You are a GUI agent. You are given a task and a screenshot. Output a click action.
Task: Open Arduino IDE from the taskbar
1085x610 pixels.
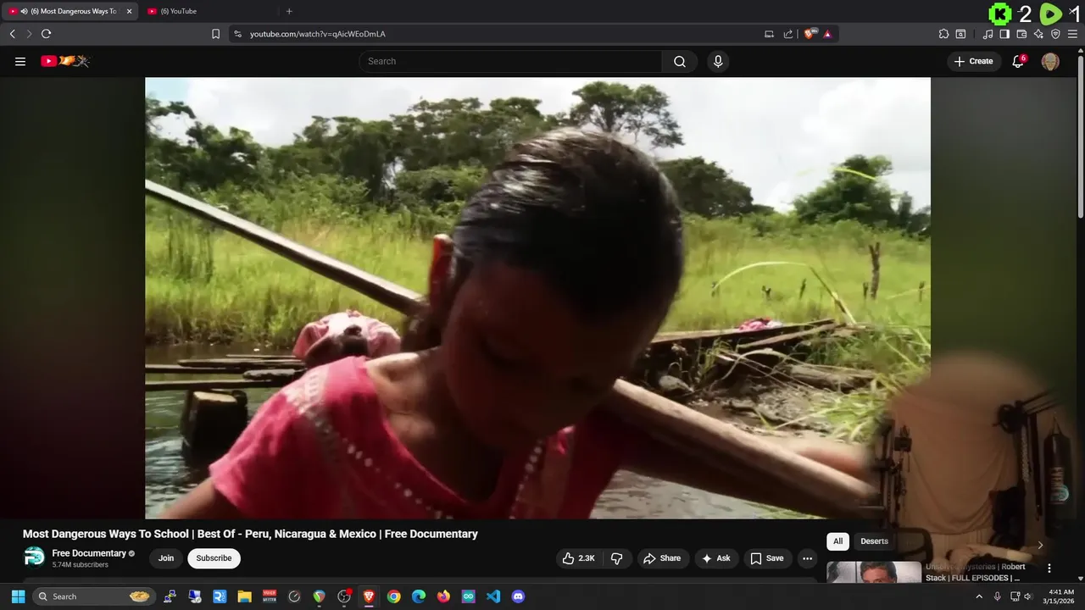(x=468, y=596)
